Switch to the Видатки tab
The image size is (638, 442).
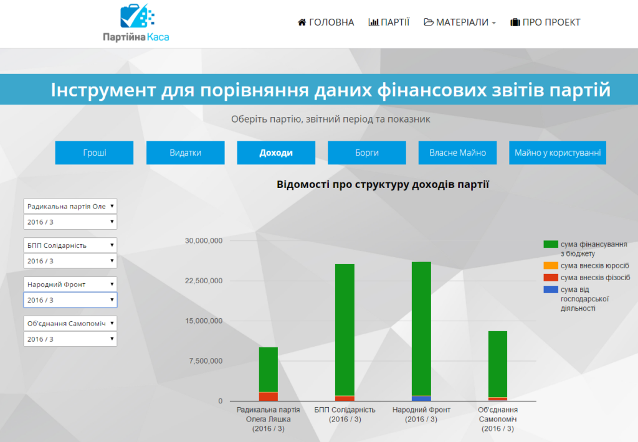(x=186, y=153)
